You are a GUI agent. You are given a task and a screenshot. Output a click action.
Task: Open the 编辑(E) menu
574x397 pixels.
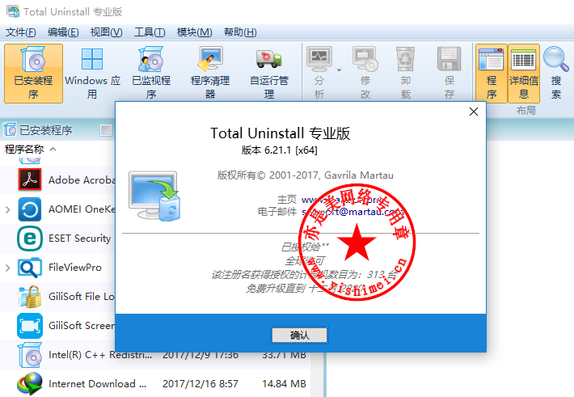63,32
